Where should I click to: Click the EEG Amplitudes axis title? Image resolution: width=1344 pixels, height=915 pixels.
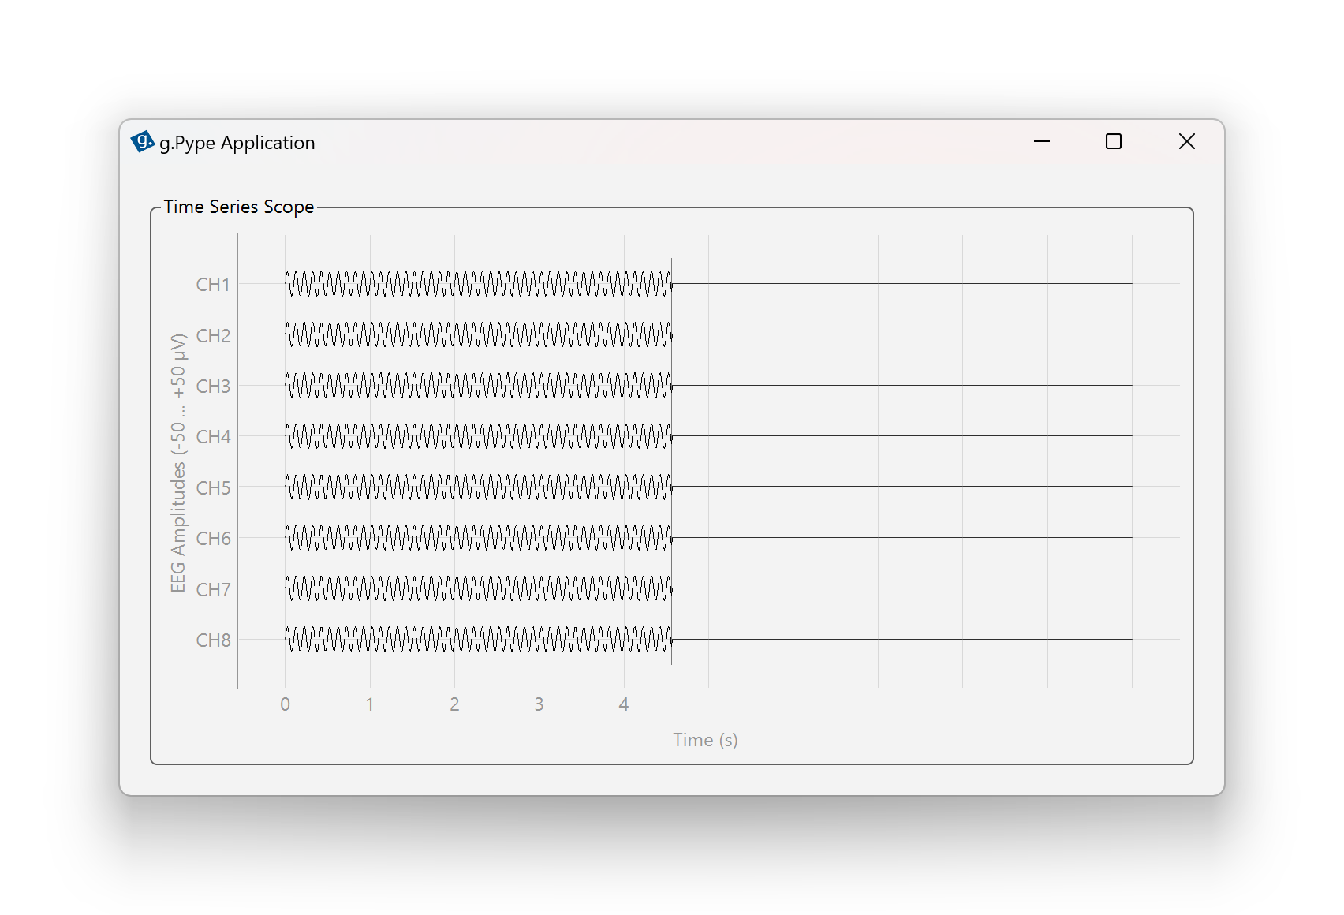click(178, 462)
